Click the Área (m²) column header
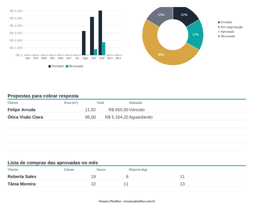This screenshot has height=210, width=253. pyautogui.click(x=71, y=103)
